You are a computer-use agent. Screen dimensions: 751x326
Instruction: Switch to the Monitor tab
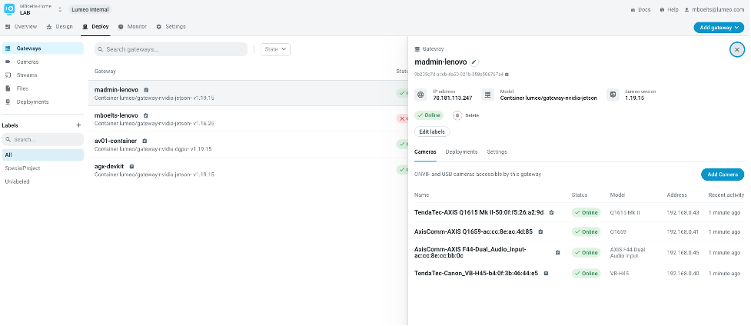coord(133,27)
